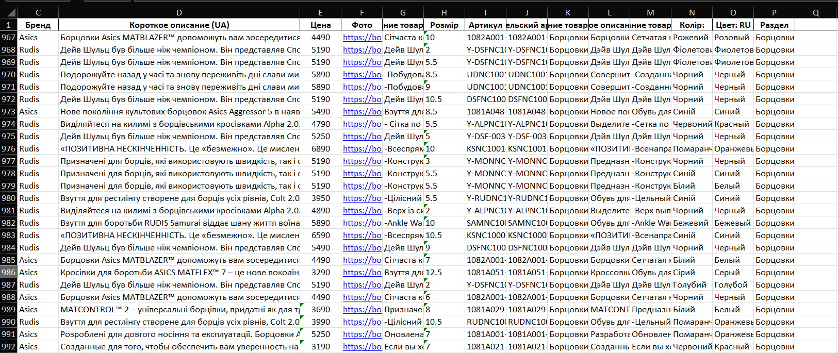Click the 'Красный' cell in row 974
The image size is (838, 353).
coord(733,124)
